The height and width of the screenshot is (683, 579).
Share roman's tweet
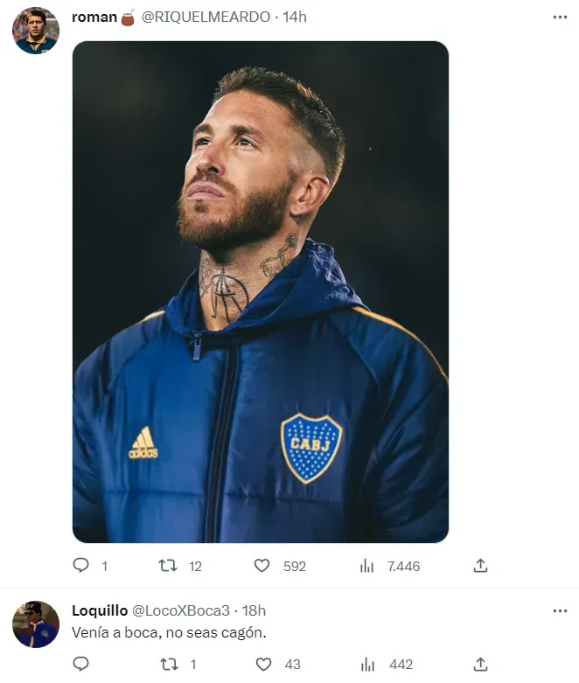pos(480,566)
